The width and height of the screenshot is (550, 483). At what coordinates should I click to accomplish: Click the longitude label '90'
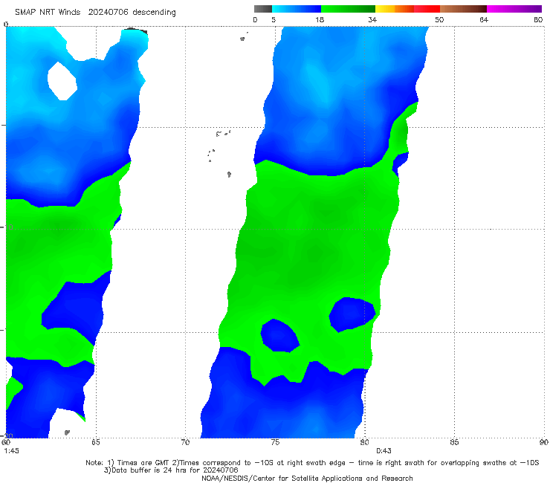544,442
